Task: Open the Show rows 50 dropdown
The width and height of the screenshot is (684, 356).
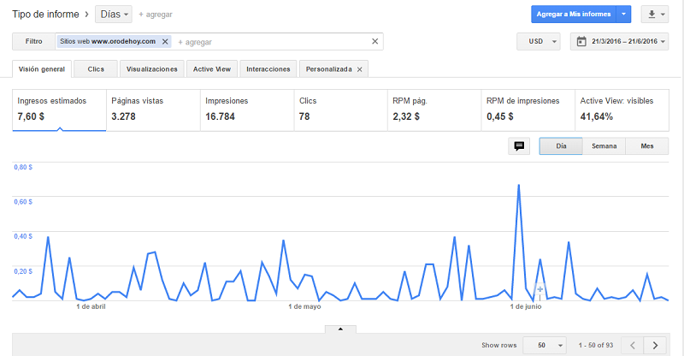Action: (x=545, y=345)
